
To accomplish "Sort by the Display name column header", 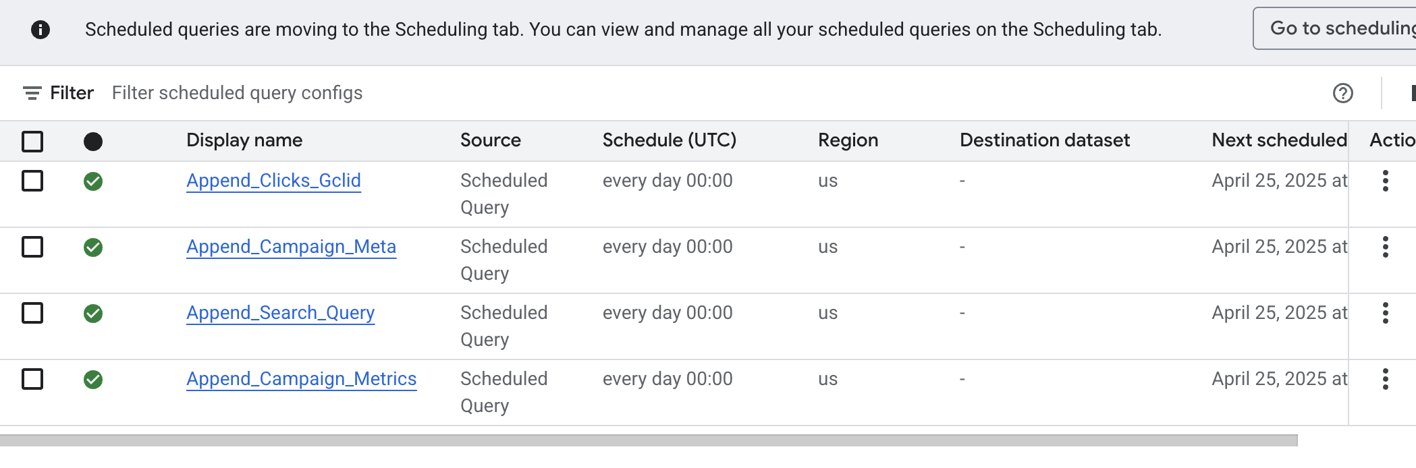I will click(x=244, y=140).
